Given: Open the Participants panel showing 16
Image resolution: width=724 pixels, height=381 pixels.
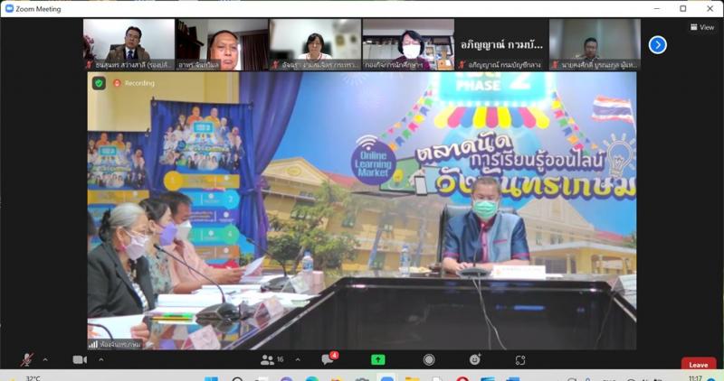Looking at the screenshot, I should point(272,360).
